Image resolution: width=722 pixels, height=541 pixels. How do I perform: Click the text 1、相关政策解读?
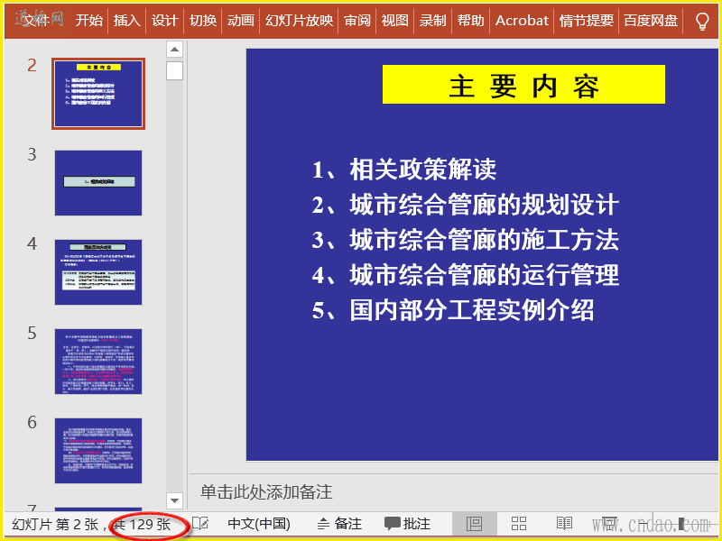(x=404, y=170)
